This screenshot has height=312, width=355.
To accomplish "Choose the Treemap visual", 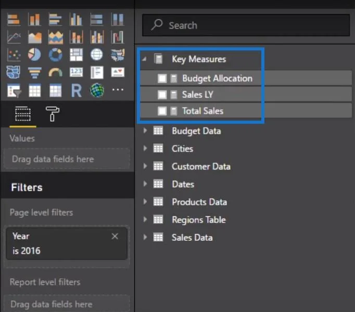I will click(77, 55).
